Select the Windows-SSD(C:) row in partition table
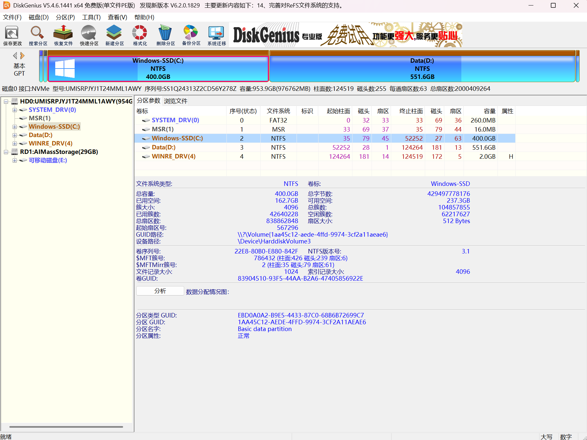The height and width of the screenshot is (440, 587). pos(325,138)
